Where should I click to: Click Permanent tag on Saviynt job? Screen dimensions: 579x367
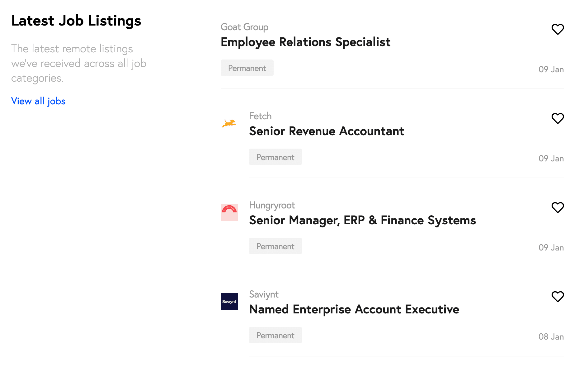pyautogui.click(x=275, y=335)
